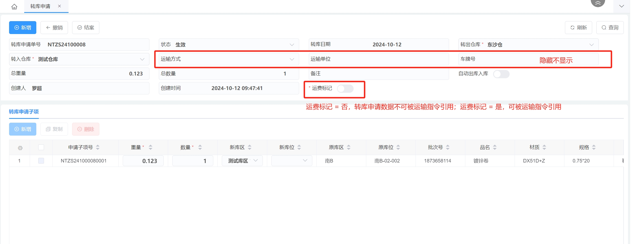This screenshot has height=244, width=634.
Task: Sort by 批次号 column
Action: 448,147
